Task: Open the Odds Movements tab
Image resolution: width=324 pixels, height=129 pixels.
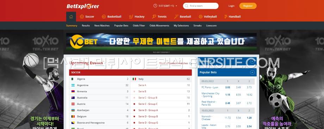Action: [x=159, y=26]
